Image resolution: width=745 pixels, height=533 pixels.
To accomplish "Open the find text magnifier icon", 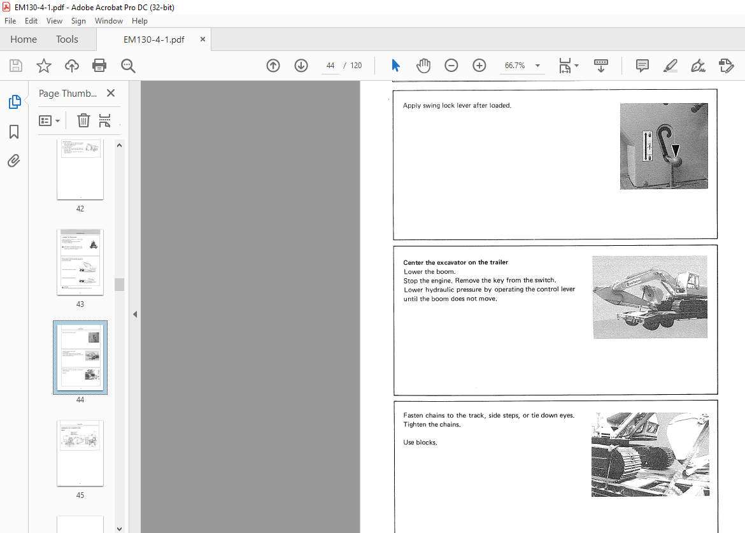I will [x=128, y=66].
